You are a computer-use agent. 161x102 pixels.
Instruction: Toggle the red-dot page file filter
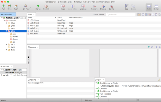[150, 14]
